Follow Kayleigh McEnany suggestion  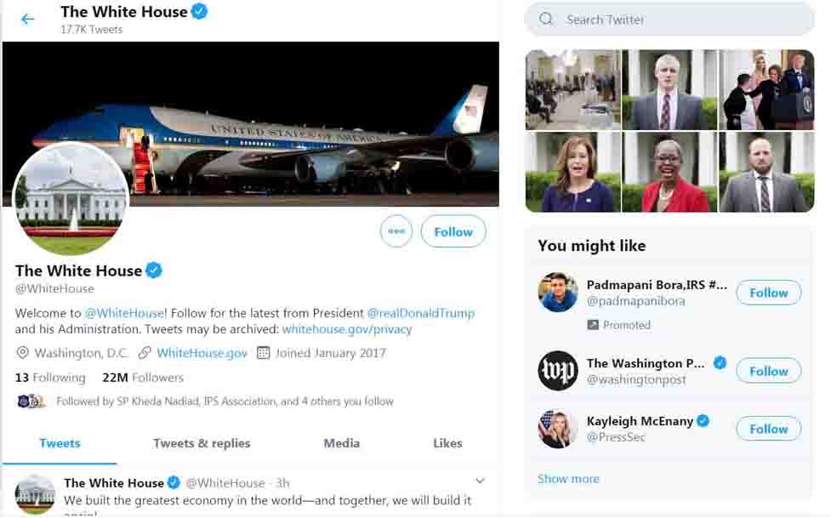768,429
